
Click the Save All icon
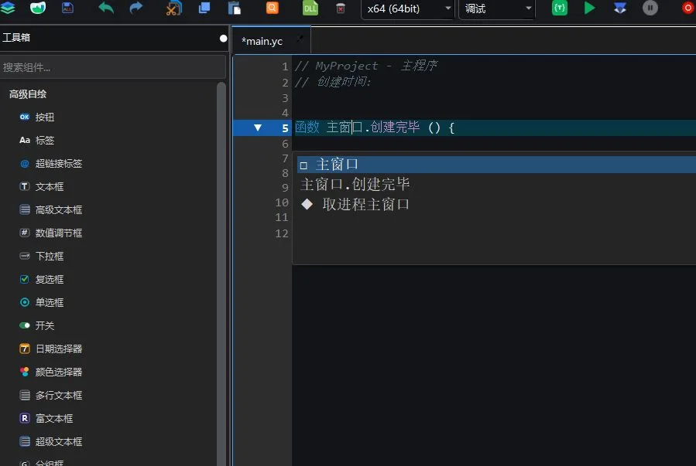[67, 8]
